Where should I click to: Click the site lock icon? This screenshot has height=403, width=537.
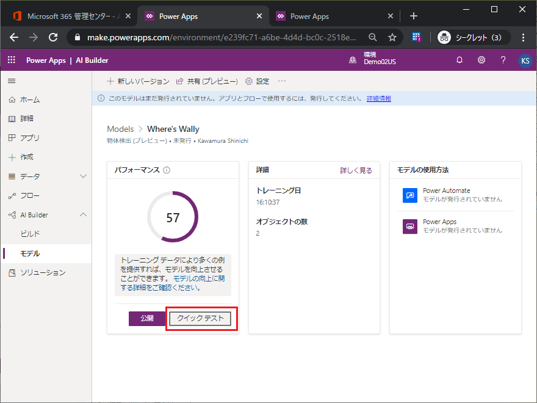(77, 37)
